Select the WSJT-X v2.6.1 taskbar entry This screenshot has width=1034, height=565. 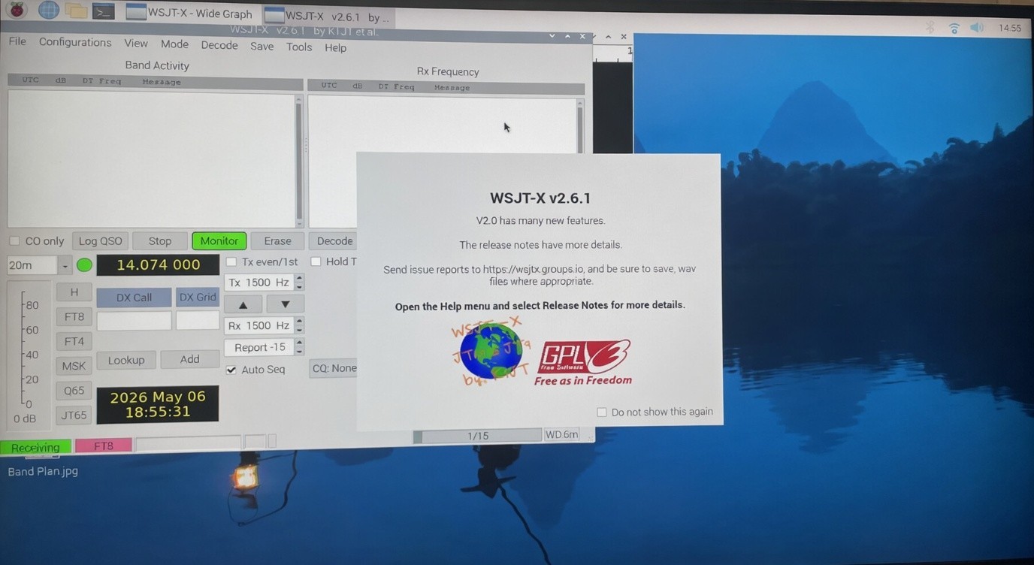[328, 16]
